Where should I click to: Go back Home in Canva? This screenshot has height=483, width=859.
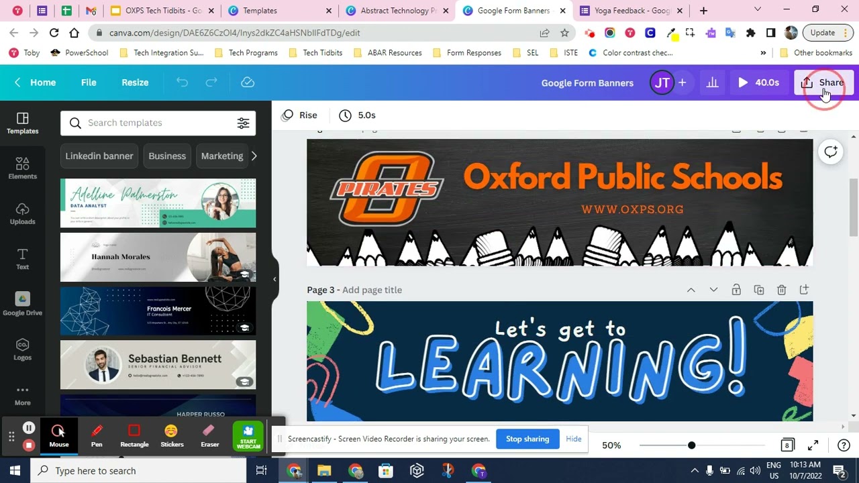click(35, 83)
